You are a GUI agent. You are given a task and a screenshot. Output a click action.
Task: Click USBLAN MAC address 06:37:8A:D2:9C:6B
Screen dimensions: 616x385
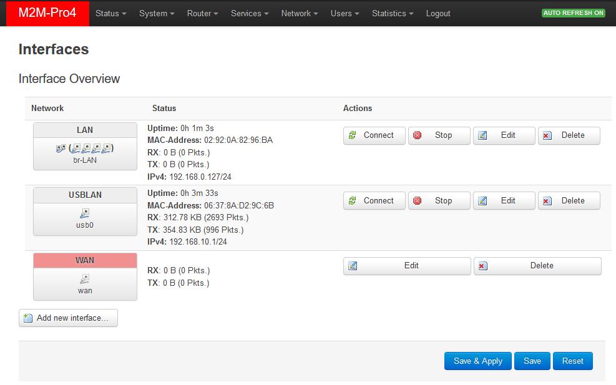239,205
